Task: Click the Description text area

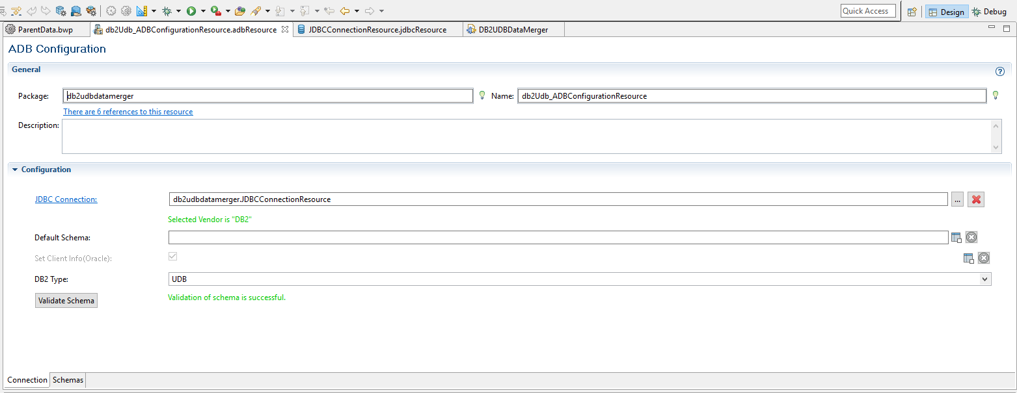Action: tap(527, 136)
